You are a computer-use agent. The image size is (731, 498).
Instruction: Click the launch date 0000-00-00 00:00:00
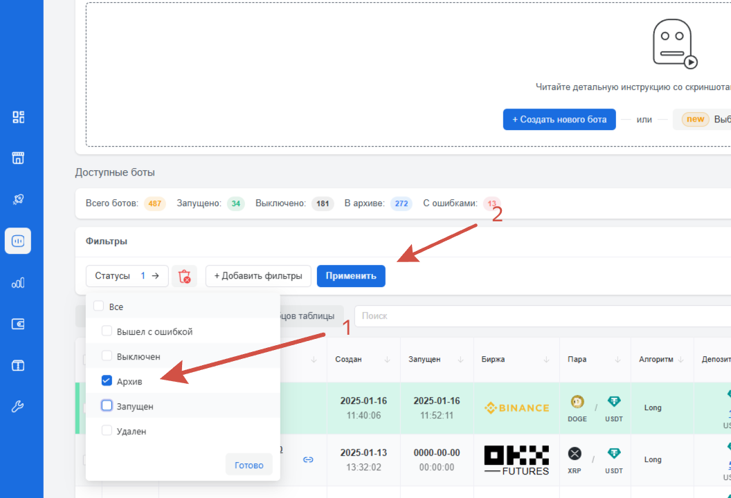[x=437, y=460]
